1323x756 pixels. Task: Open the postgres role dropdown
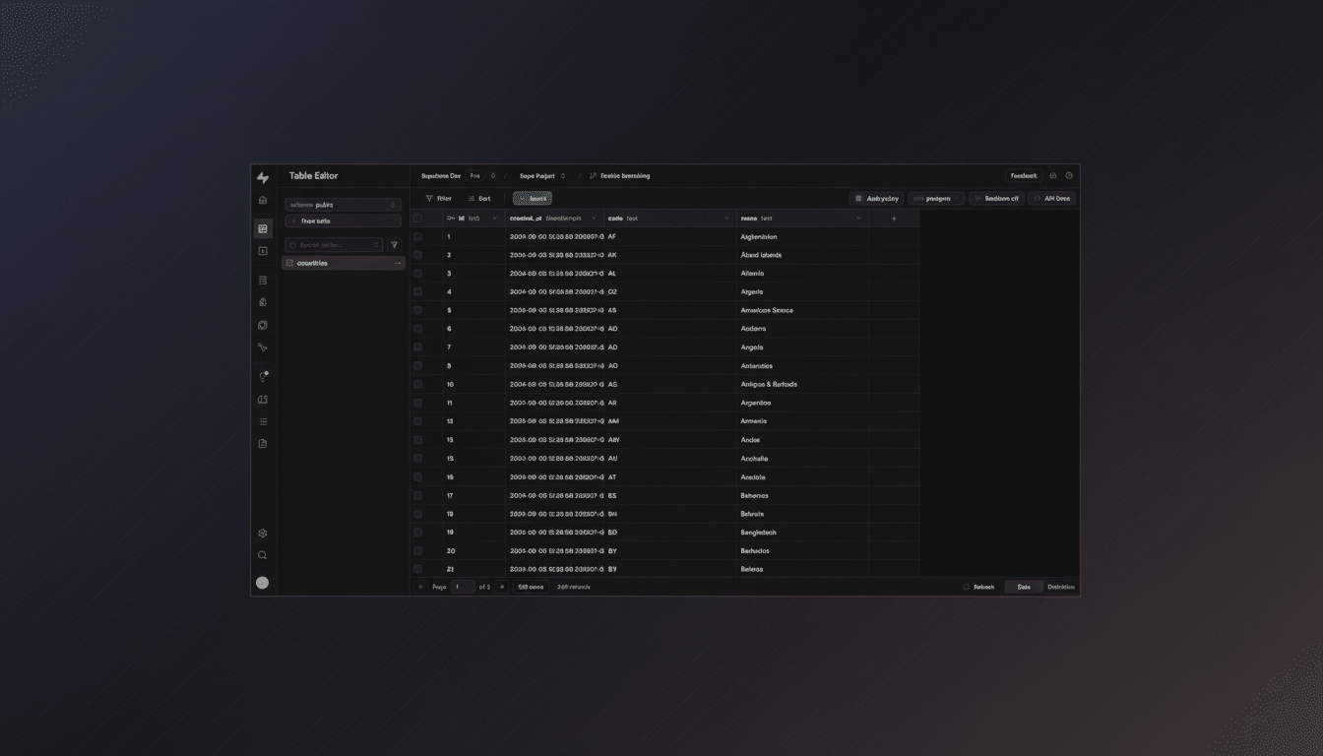pos(935,198)
